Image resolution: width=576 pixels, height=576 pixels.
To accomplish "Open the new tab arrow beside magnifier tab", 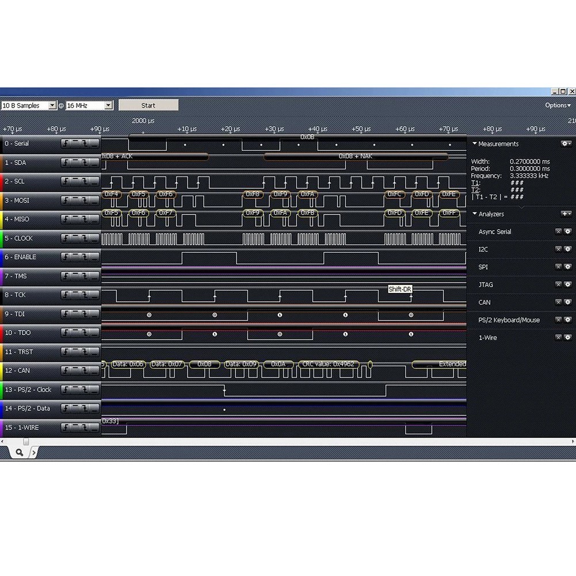I will [33, 453].
